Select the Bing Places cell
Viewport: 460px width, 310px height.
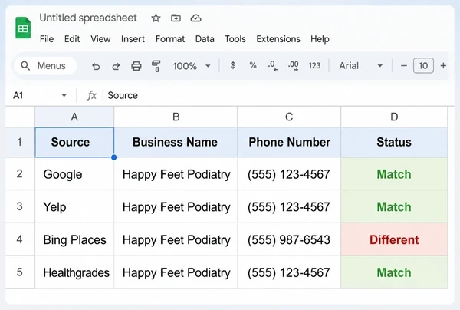click(x=74, y=239)
